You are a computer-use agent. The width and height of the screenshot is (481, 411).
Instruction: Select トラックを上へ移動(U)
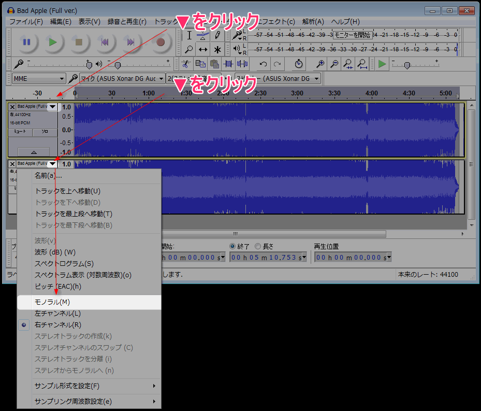(x=89, y=191)
